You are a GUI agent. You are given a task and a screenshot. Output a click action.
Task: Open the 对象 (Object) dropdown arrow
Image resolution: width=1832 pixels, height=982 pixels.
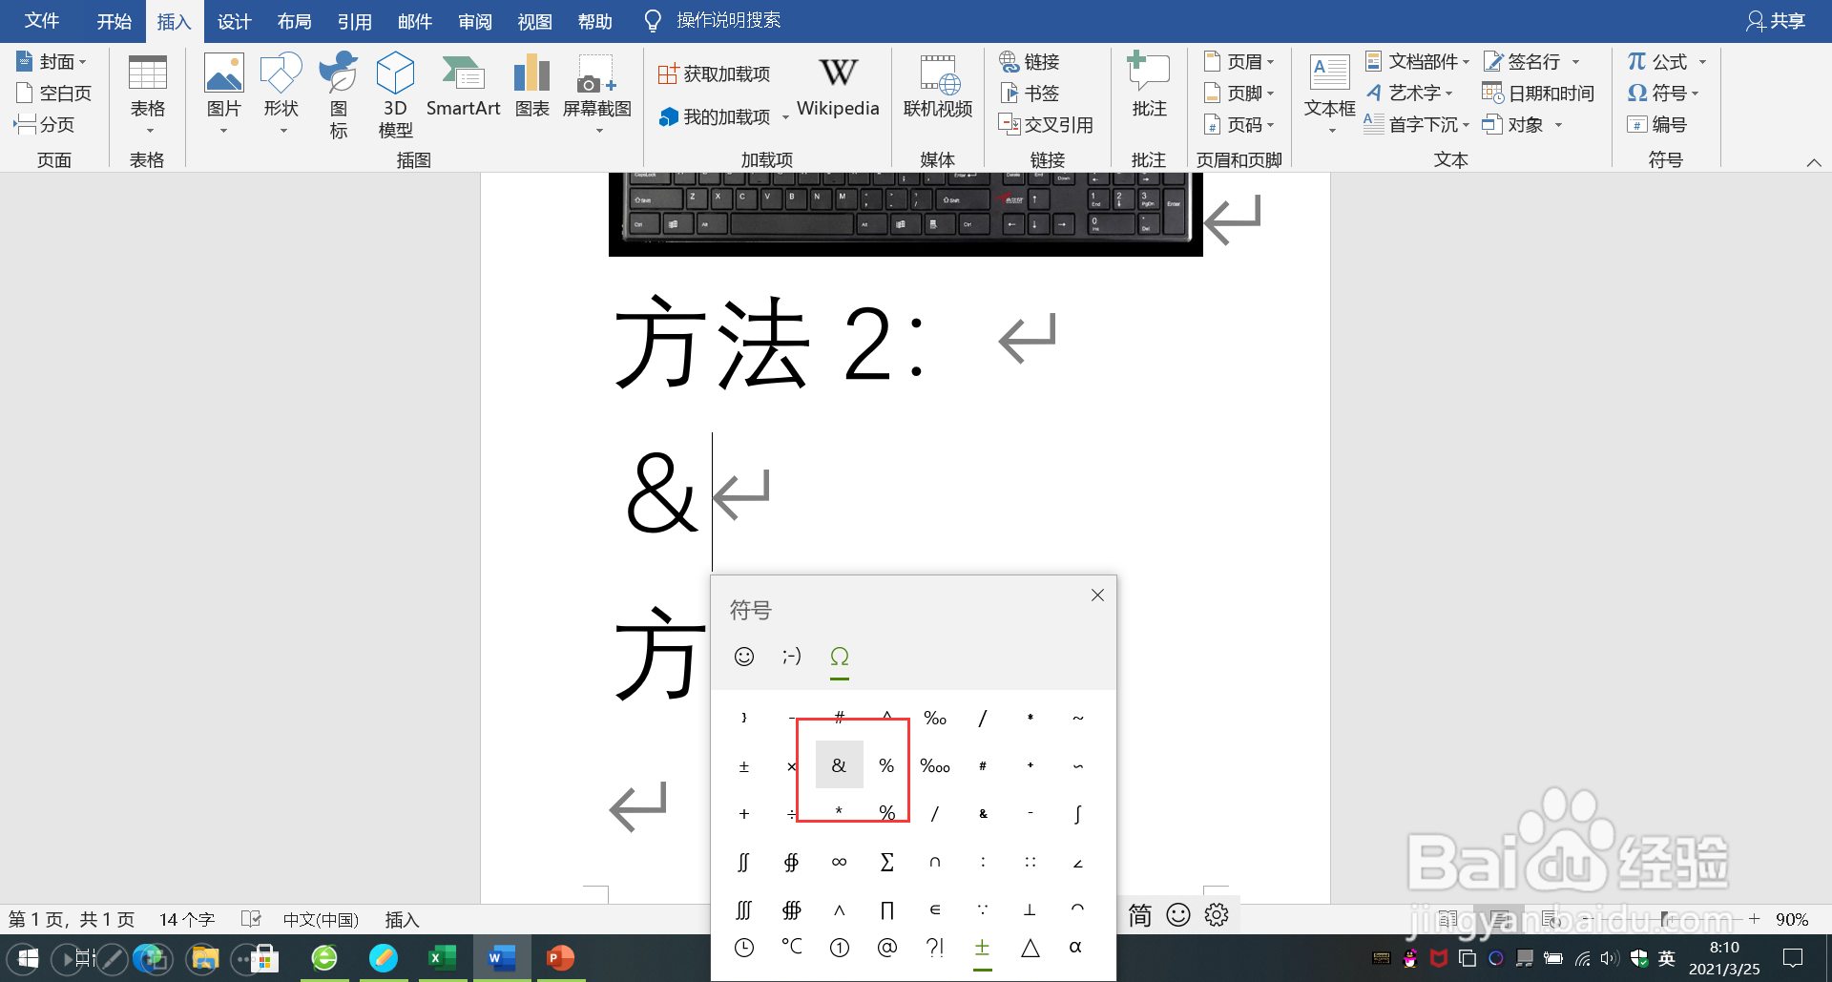[1559, 124]
